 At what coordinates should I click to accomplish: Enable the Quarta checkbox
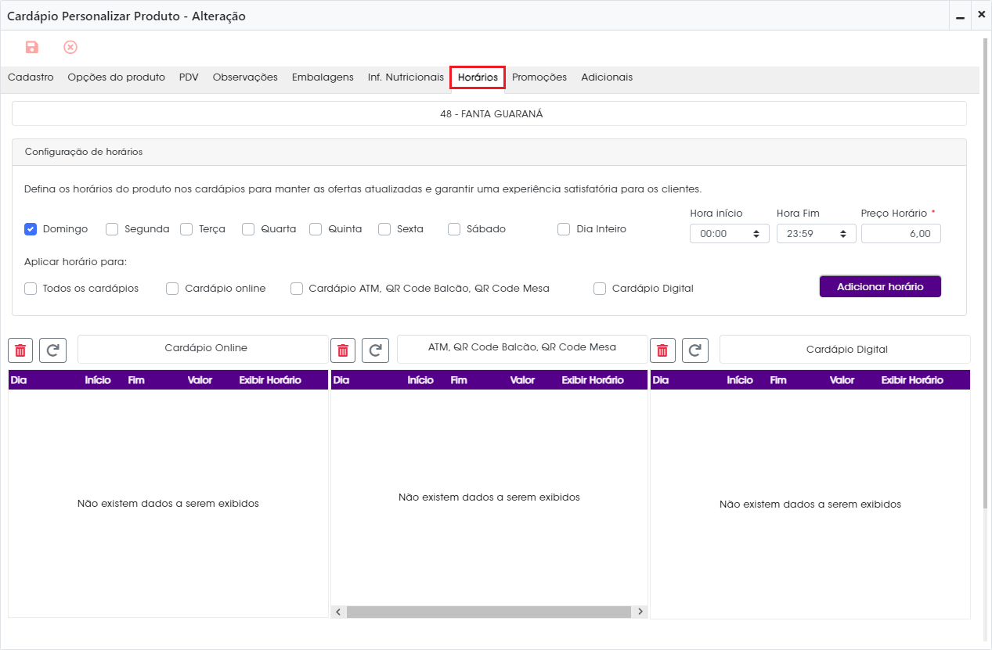pyautogui.click(x=248, y=229)
